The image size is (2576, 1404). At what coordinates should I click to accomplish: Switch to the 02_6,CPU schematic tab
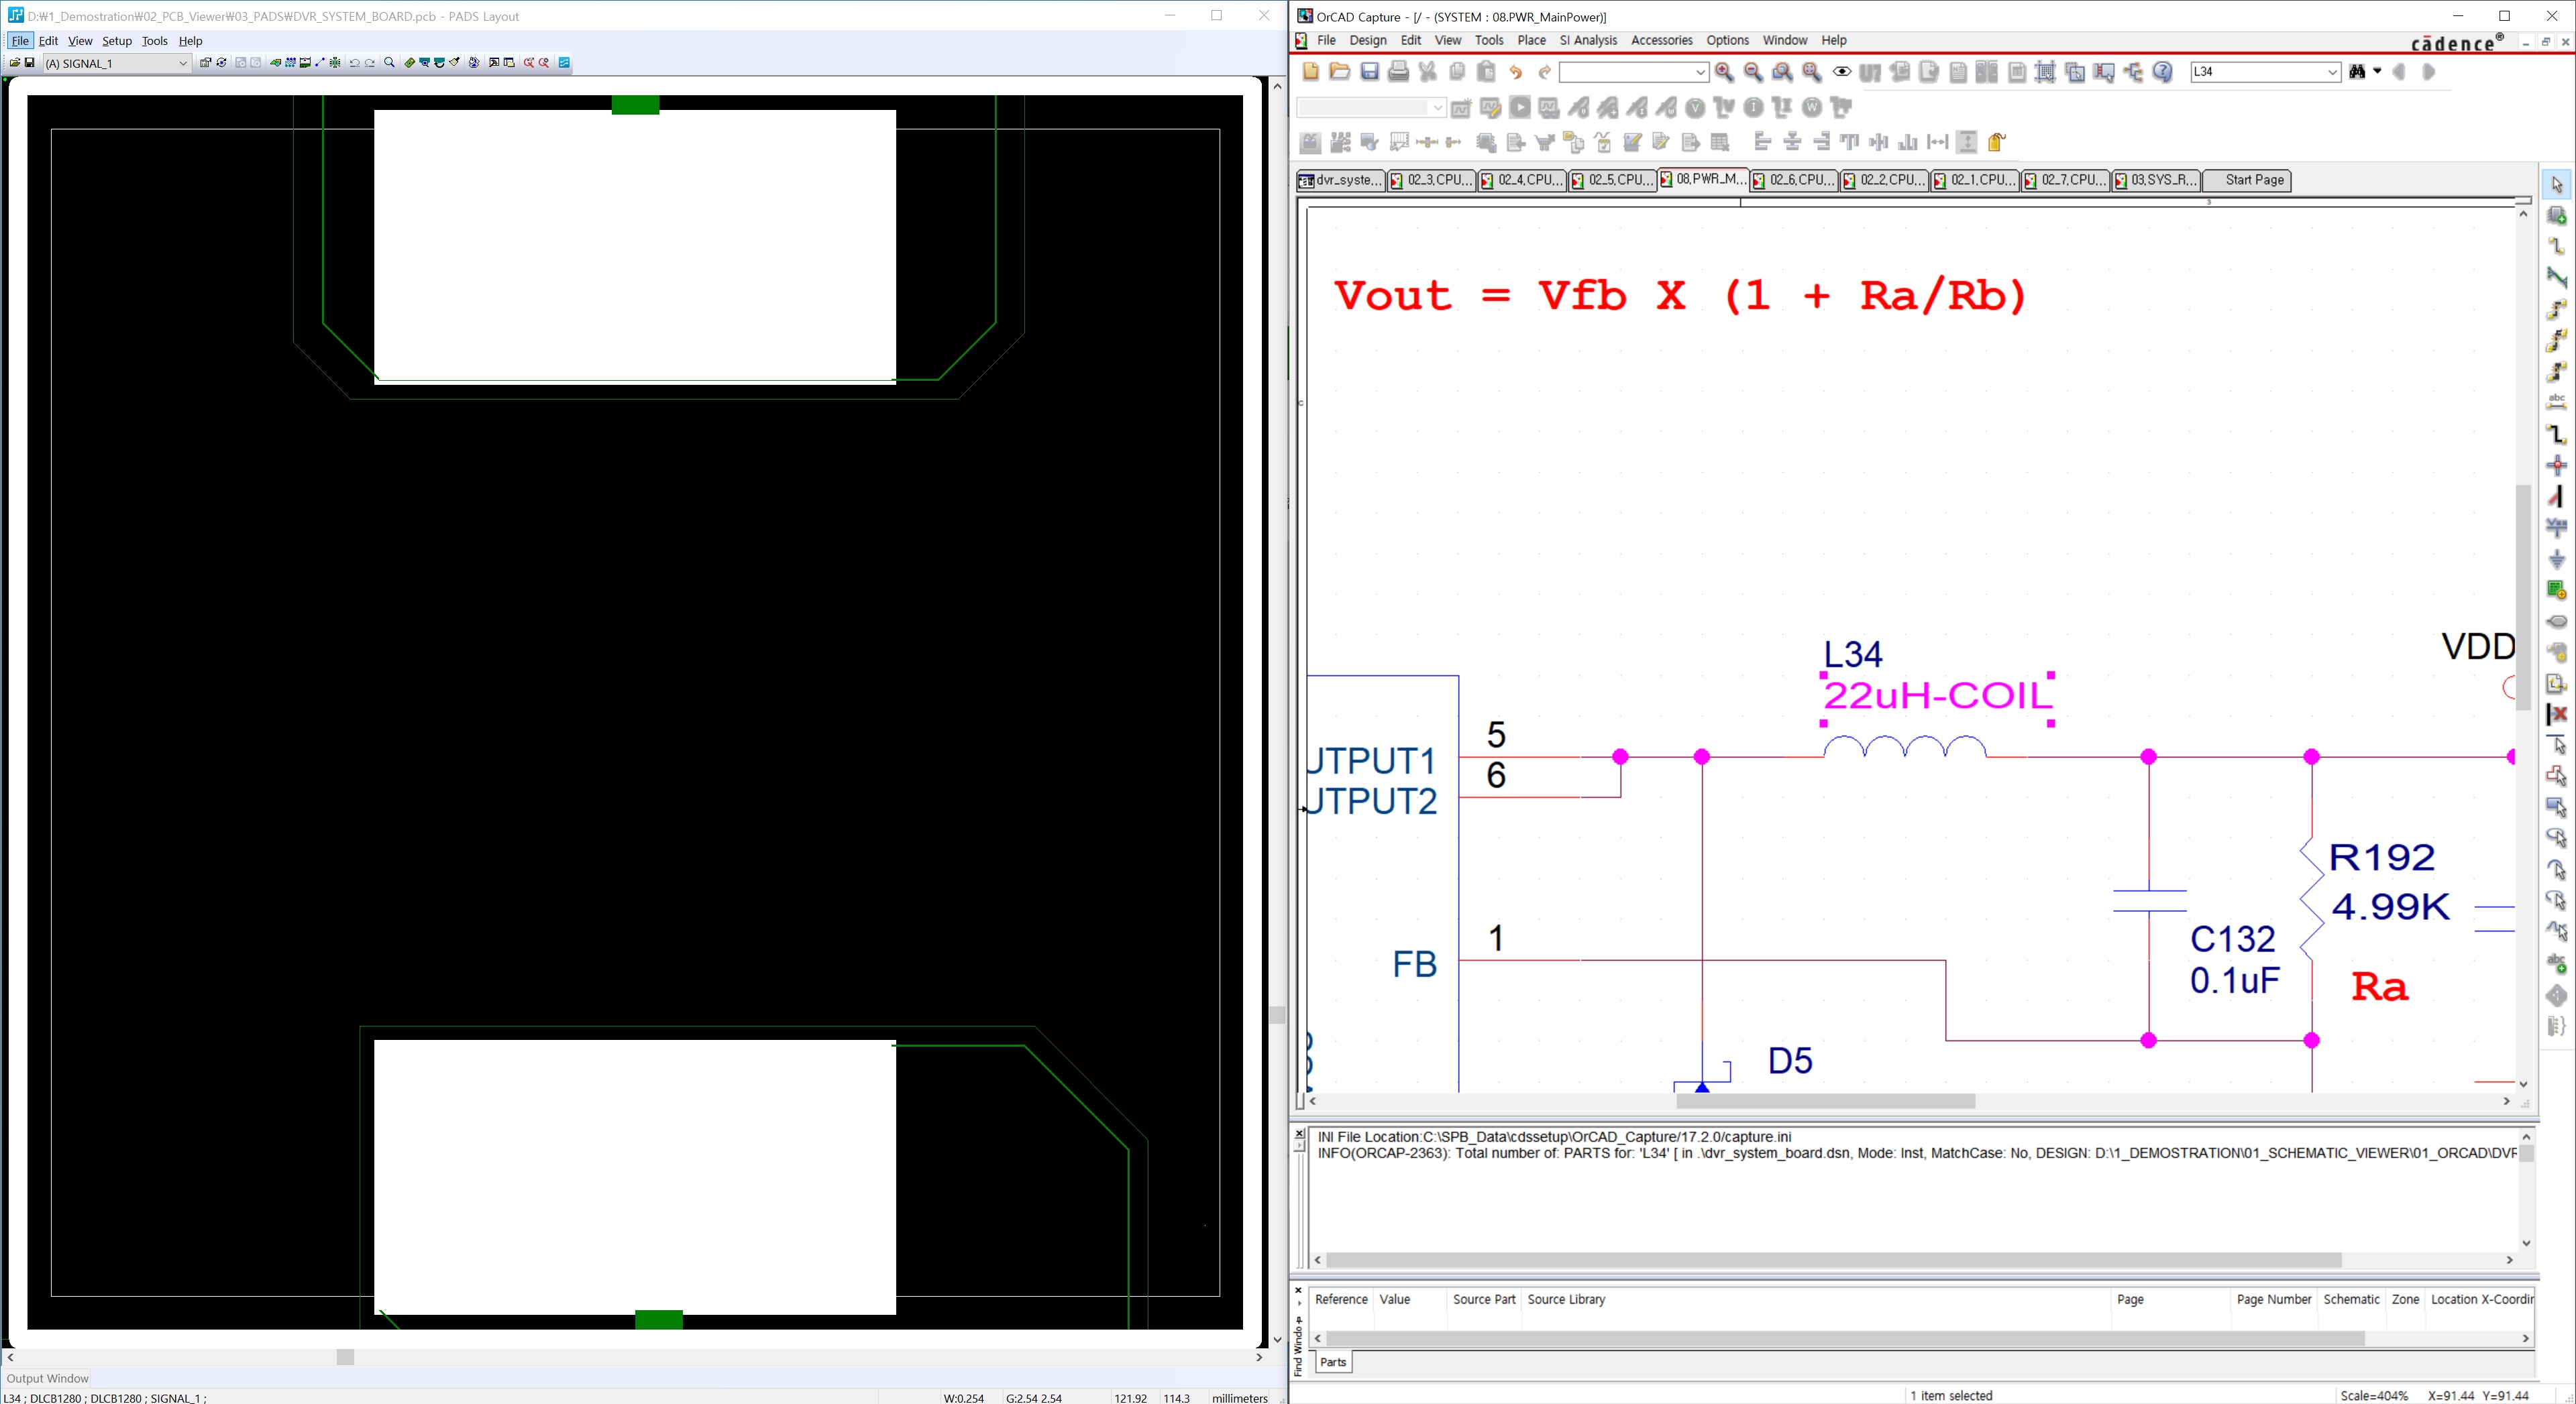pos(1794,181)
